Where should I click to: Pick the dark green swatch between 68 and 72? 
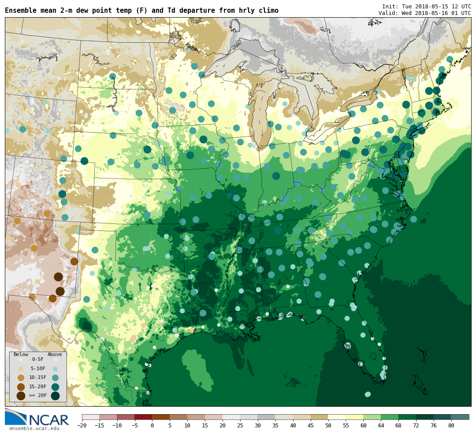[407, 417]
